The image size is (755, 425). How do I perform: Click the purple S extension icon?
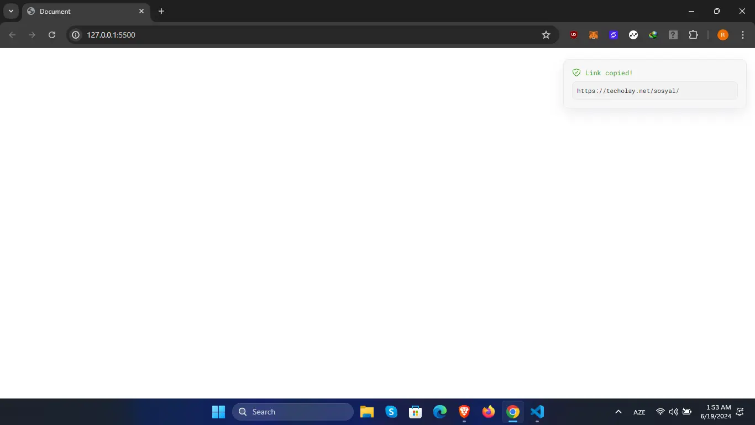click(x=614, y=35)
